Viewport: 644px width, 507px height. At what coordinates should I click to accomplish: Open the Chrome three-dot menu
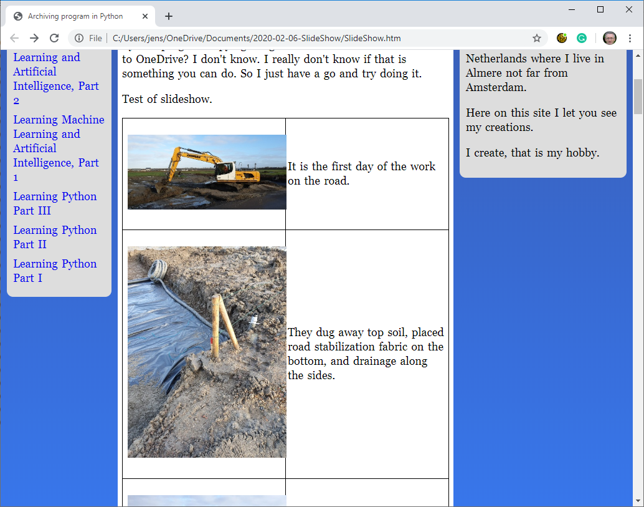630,38
